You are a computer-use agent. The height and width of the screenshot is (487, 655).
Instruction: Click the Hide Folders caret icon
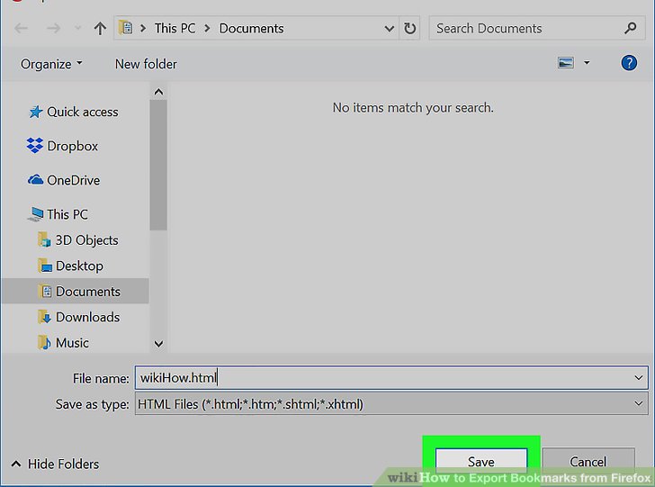[x=16, y=464]
